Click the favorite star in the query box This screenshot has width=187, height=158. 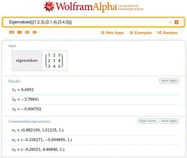pyautogui.click(x=170, y=22)
